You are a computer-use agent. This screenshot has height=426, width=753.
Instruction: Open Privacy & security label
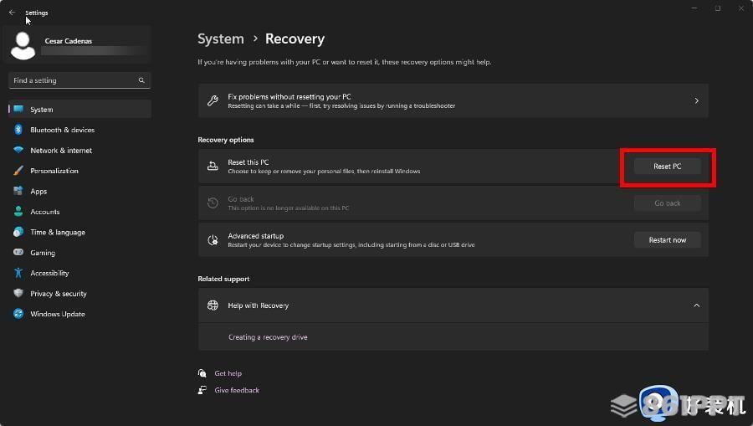coord(59,294)
